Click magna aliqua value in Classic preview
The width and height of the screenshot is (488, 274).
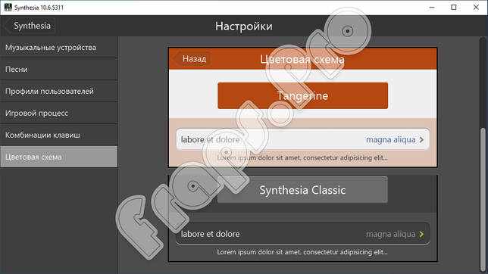click(390, 234)
